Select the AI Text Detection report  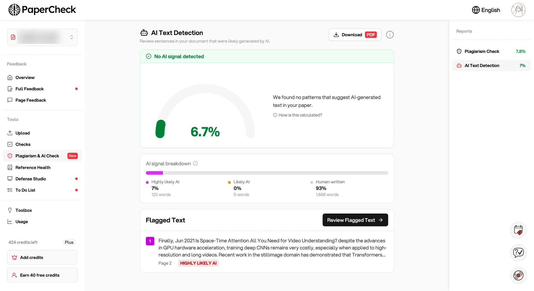(x=491, y=65)
